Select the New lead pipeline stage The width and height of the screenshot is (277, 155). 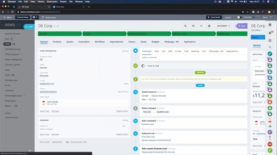click(60, 34)
